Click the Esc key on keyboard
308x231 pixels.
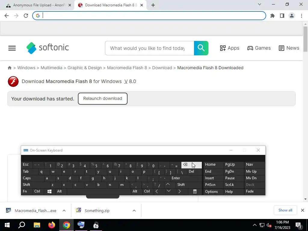point(27,165)
